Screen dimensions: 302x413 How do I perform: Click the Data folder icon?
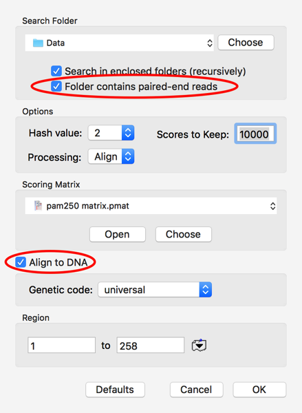click(x=38, y=43)
